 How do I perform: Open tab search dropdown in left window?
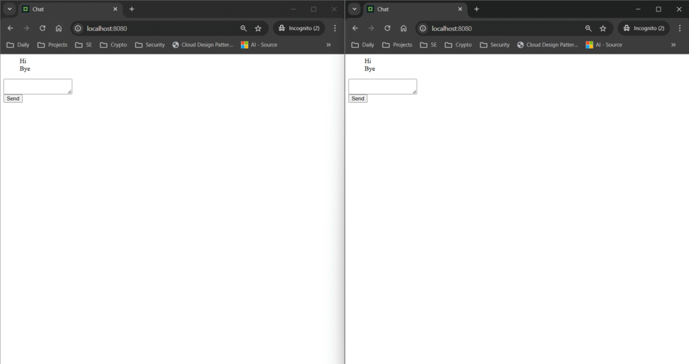[x=9, y=9]
